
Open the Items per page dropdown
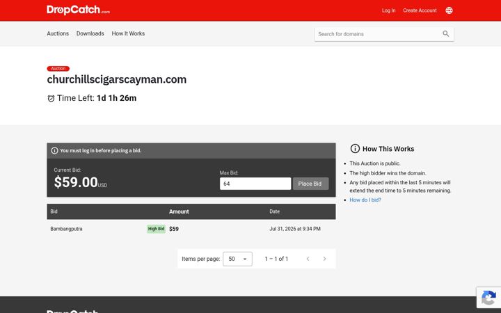(237, 259)
